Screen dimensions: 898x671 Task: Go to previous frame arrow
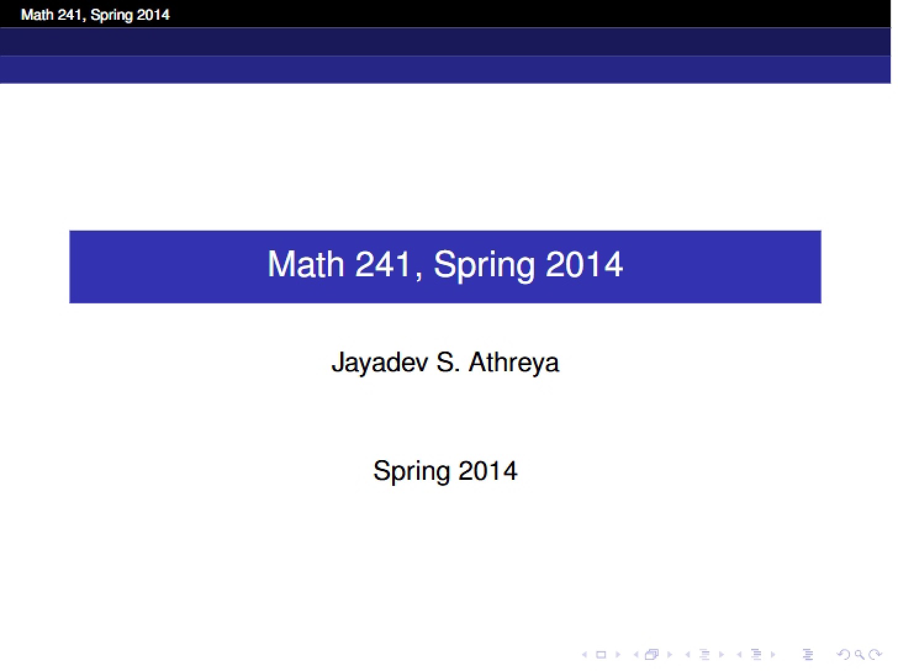(x=636, y=655)
